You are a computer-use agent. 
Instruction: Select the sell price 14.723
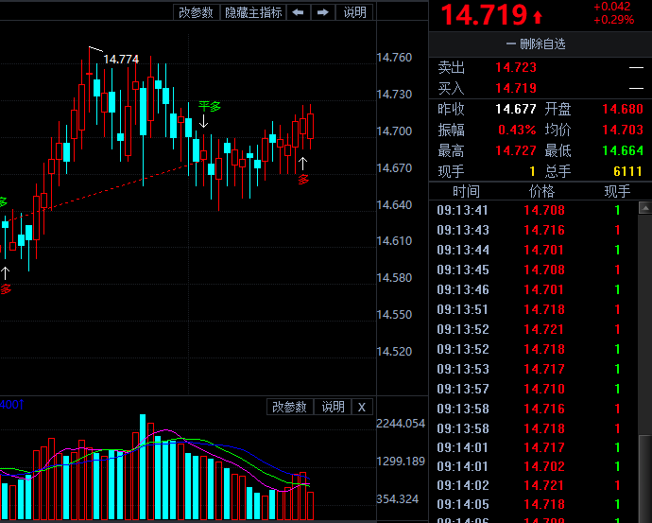[x=516, y=67]
